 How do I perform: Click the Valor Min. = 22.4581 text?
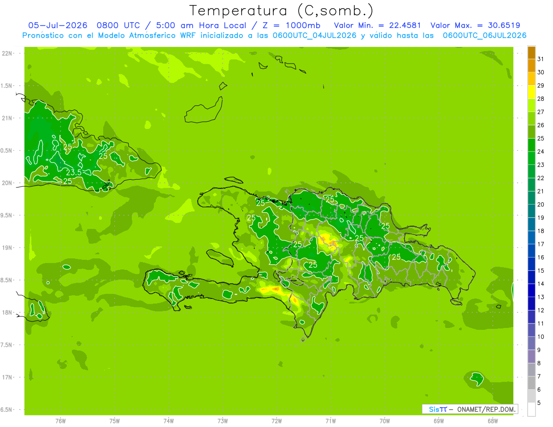click(x=377, y=25)
